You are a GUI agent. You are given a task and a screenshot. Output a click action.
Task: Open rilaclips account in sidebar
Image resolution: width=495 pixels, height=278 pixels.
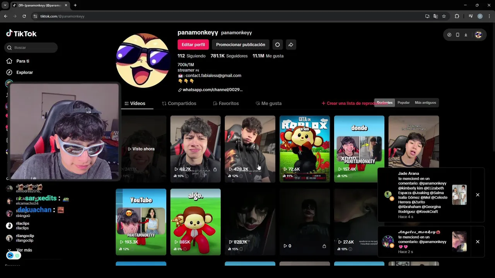tap(22, 226)
